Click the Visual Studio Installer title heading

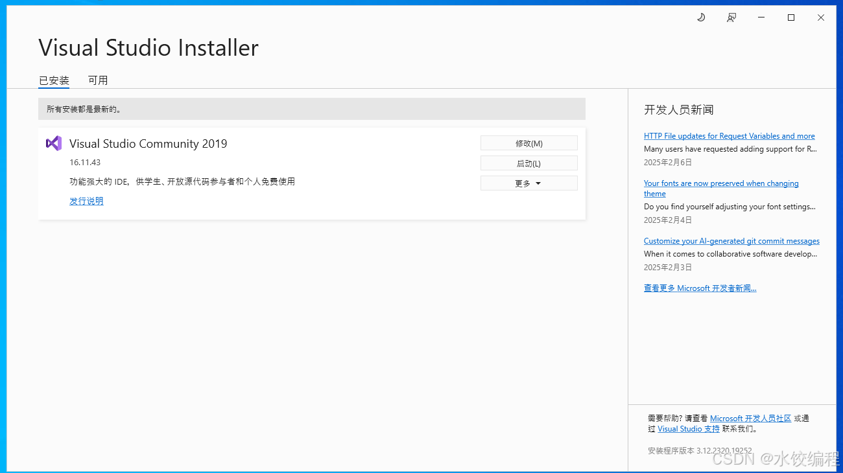coord(148,48)
